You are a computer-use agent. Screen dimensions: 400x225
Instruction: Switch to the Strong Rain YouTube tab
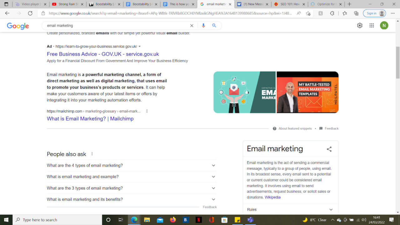[67, 4]
